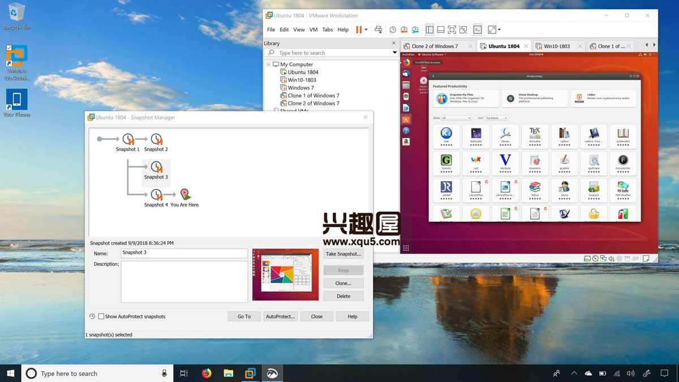679x382 pixels.
Task: Click the Send Ctrl+Alt+Del toolbar icon
Action: point(379,29)
